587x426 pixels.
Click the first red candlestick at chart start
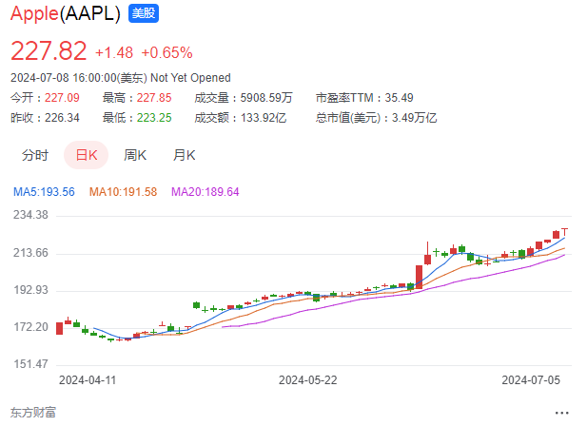60,328
